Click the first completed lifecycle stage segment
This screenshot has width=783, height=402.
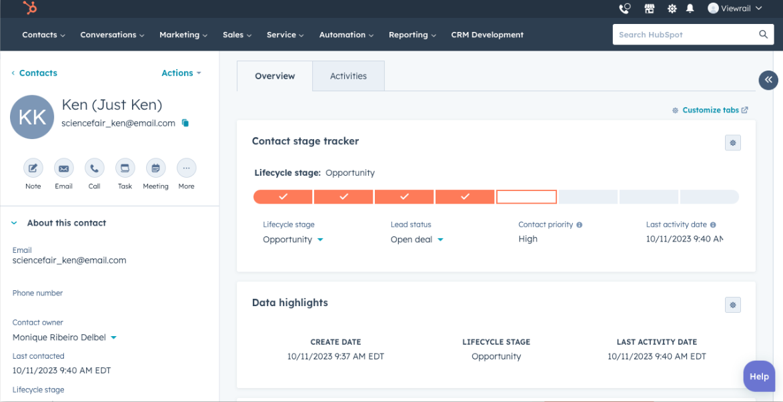coord(283,197)
